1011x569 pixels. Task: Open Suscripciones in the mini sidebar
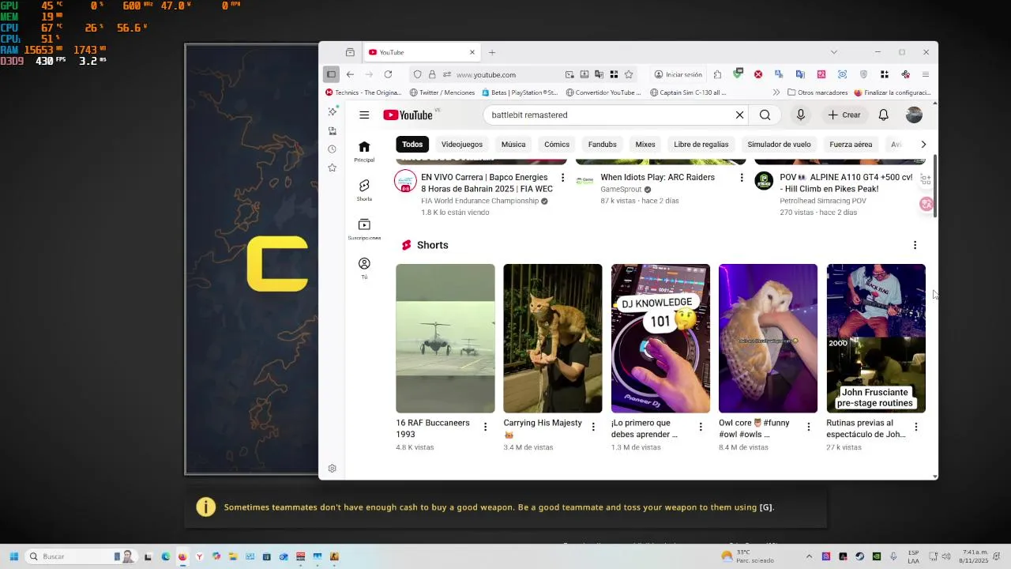[x=364, y=228]
